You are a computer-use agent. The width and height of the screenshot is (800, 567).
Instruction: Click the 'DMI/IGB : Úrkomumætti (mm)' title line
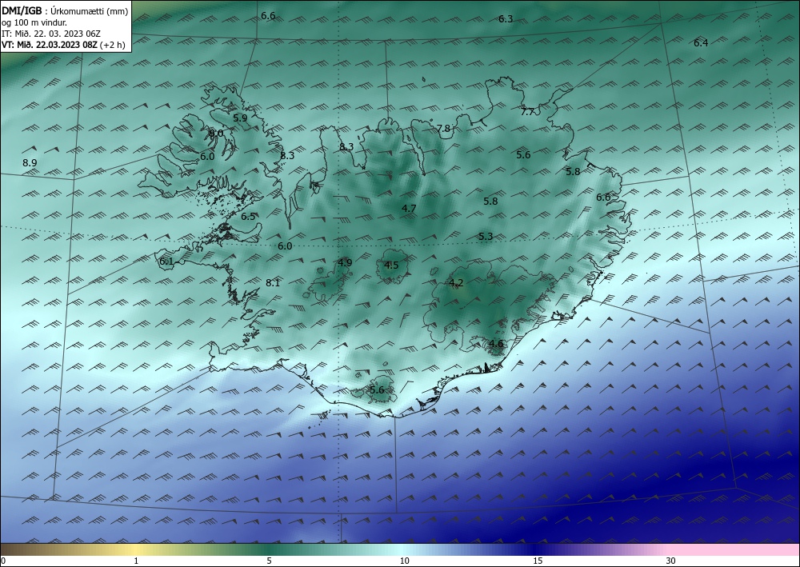65,10
